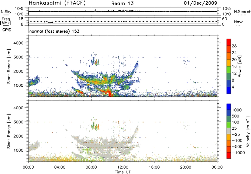This screenshot has width=251, height=174.
Task: Click the '-25' velocity color bar label
Action: [236, 134]
